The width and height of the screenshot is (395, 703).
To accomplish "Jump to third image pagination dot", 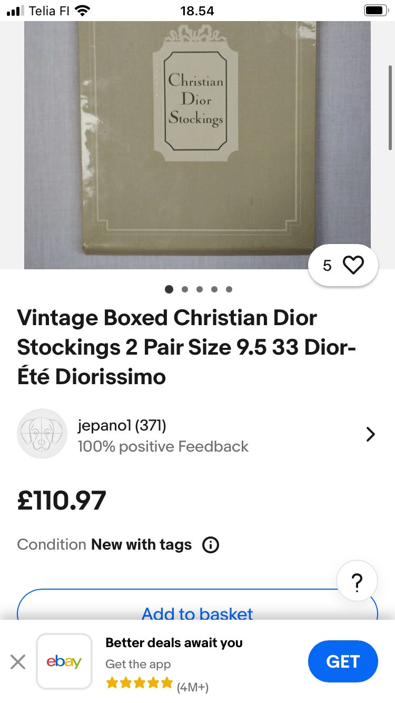I will pos(199,289).
